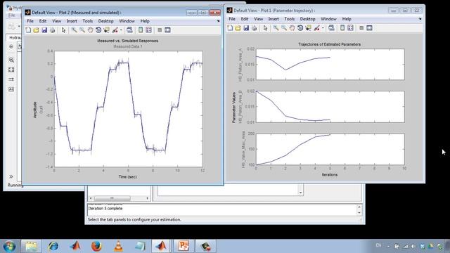This screenshot has height=253, width=450.
Task: Open View menu in Plot 2 window
Action: coord(56,21)
